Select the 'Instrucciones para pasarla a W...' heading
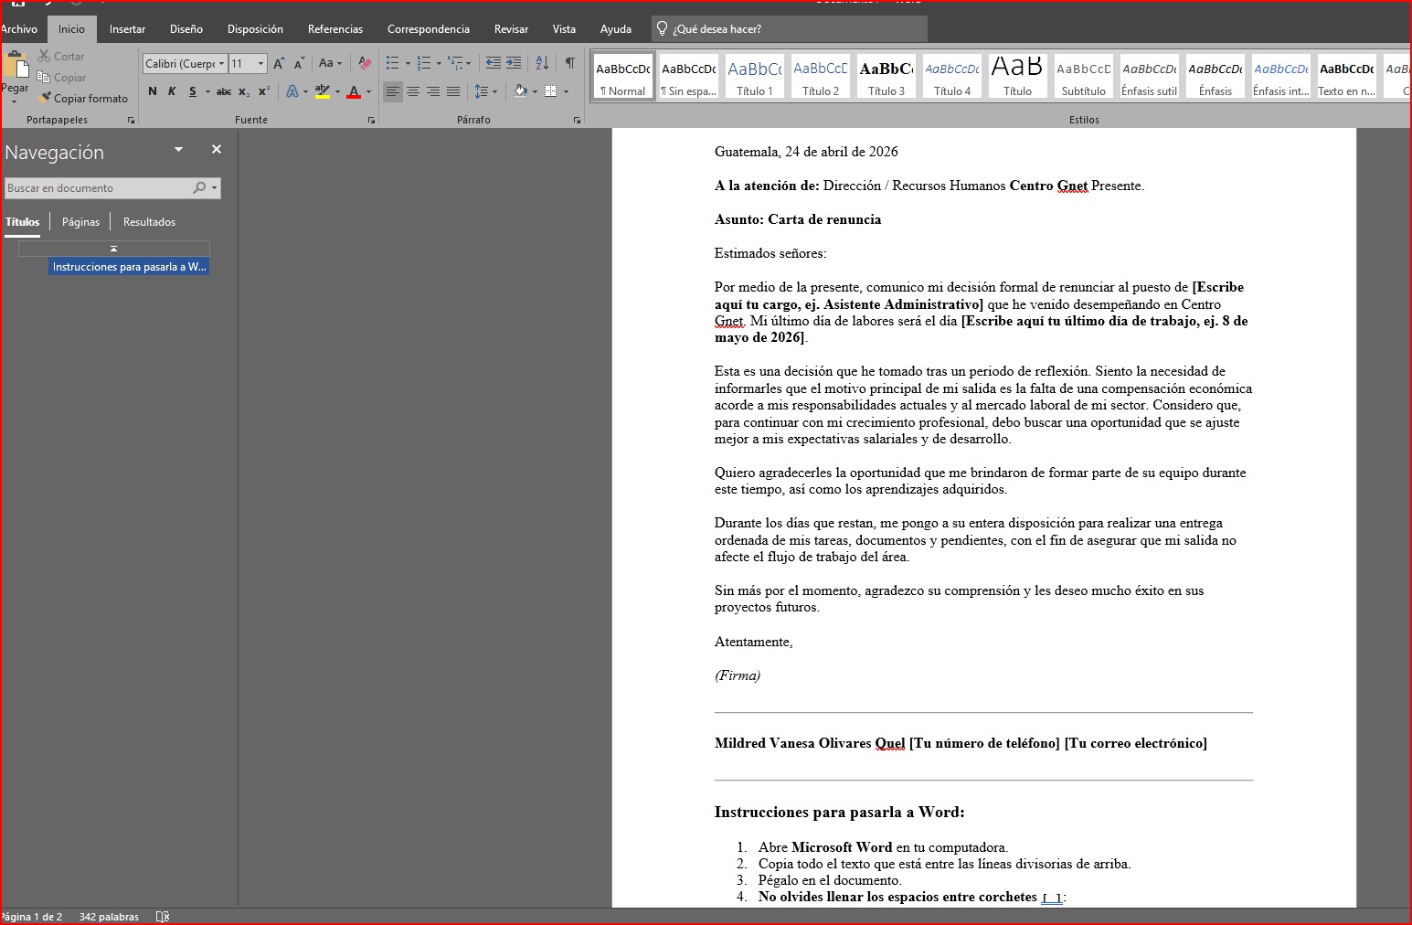 pos(129,267)
